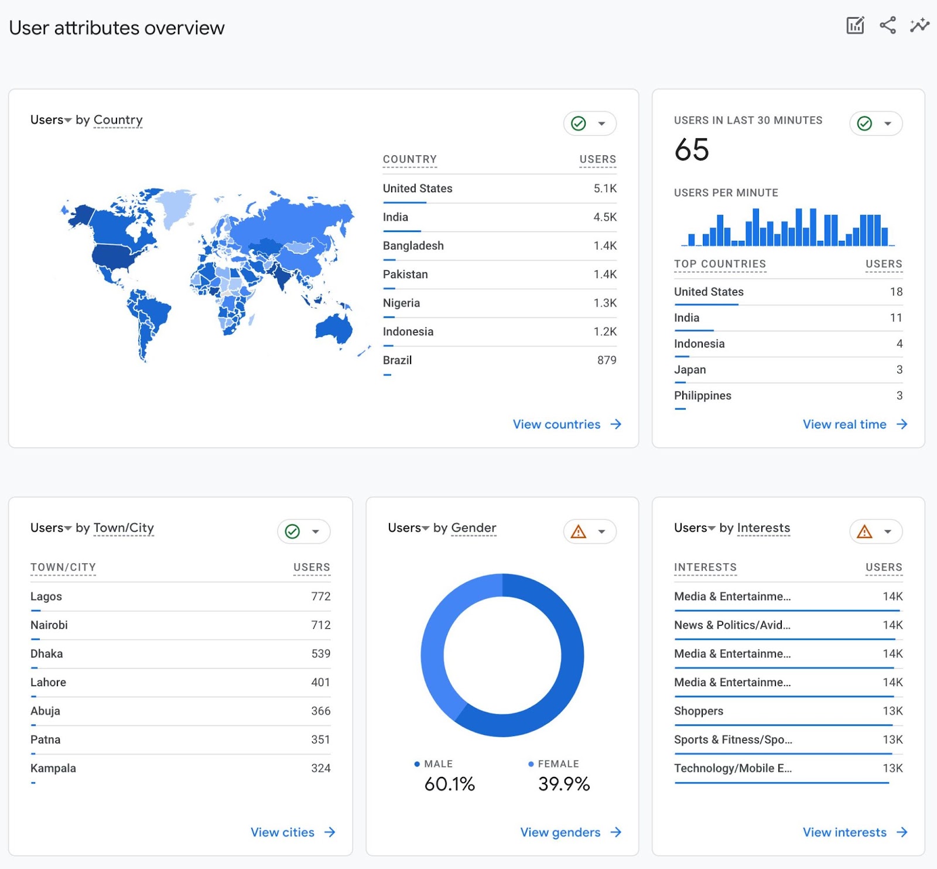937x869 pixels.
Task: Click the share report icon
Action: (x=887, y=26)
